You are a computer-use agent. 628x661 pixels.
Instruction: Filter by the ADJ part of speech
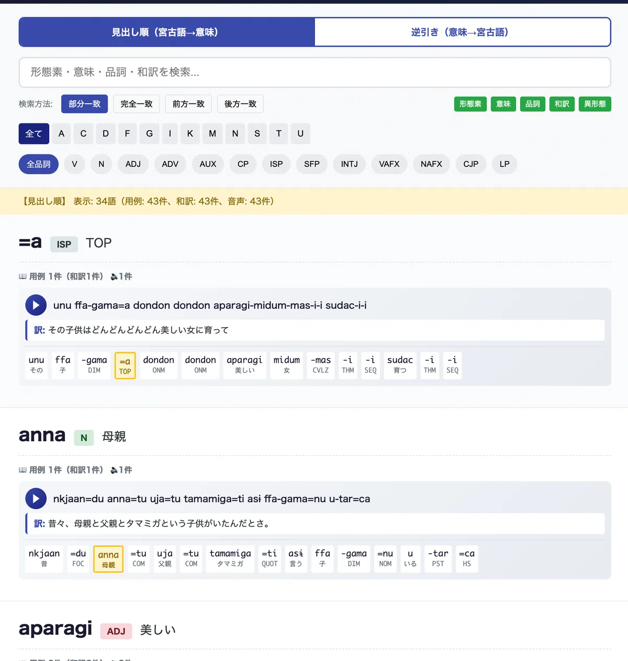tap(133, 164)
